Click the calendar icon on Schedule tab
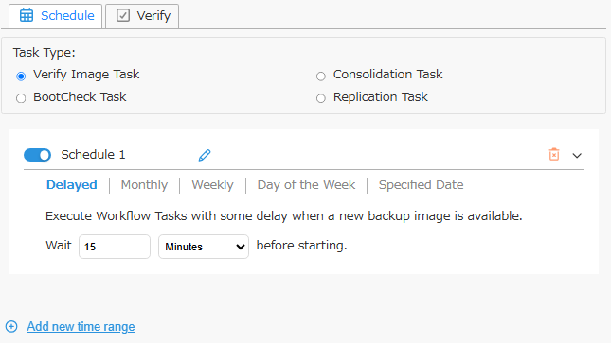The width and height of the screenshot is (611, 343). pos(27,15)
